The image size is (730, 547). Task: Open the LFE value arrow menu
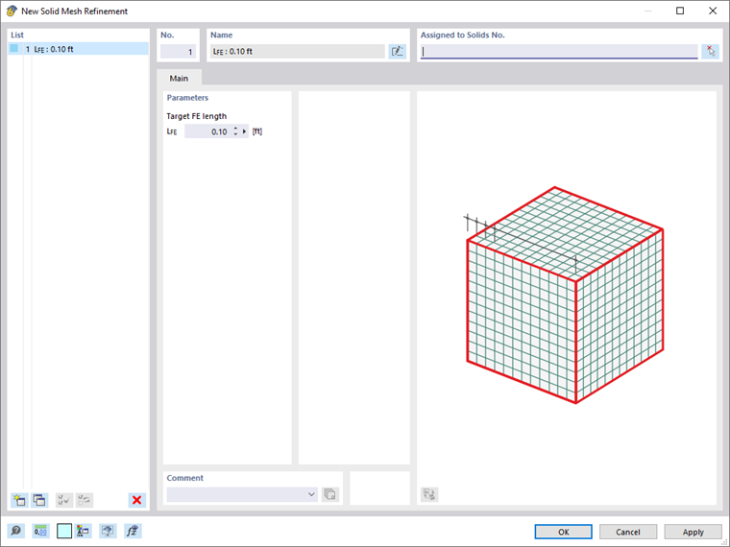244,131
